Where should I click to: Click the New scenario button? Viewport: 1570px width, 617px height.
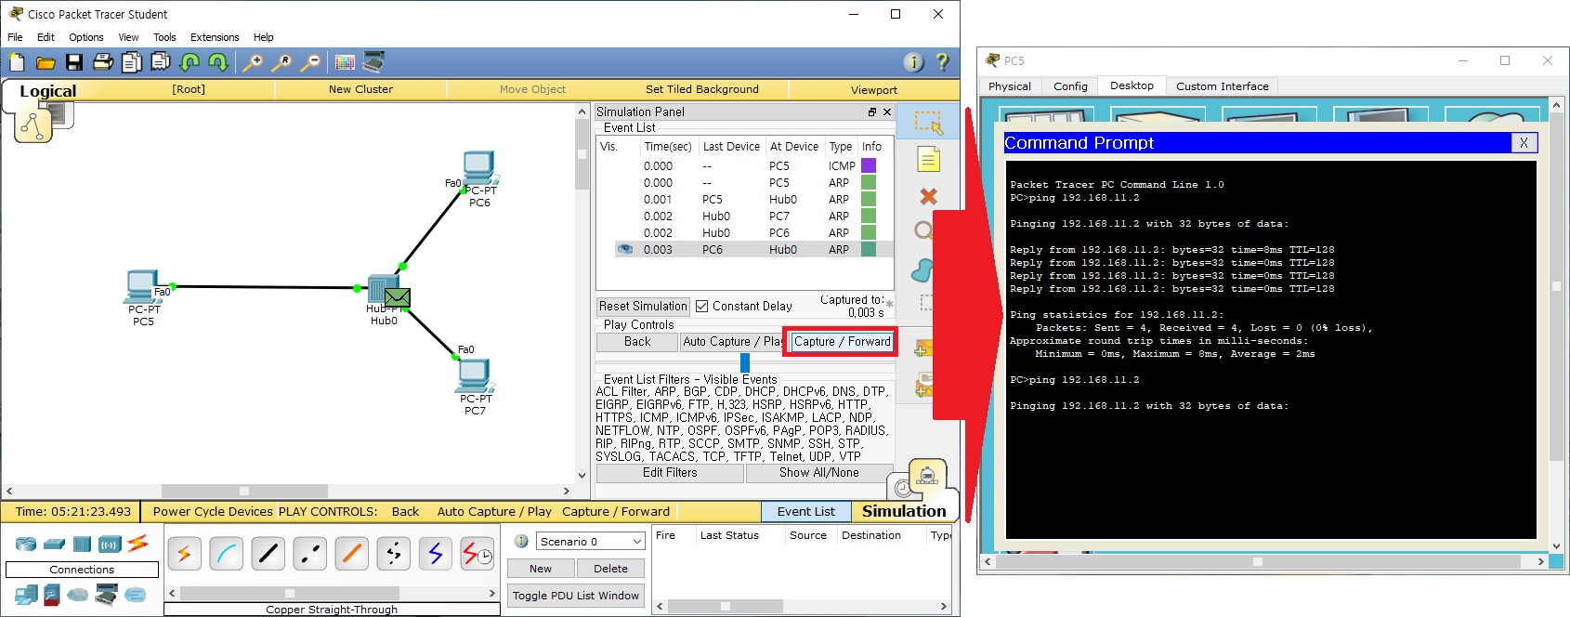pos(541,569)
